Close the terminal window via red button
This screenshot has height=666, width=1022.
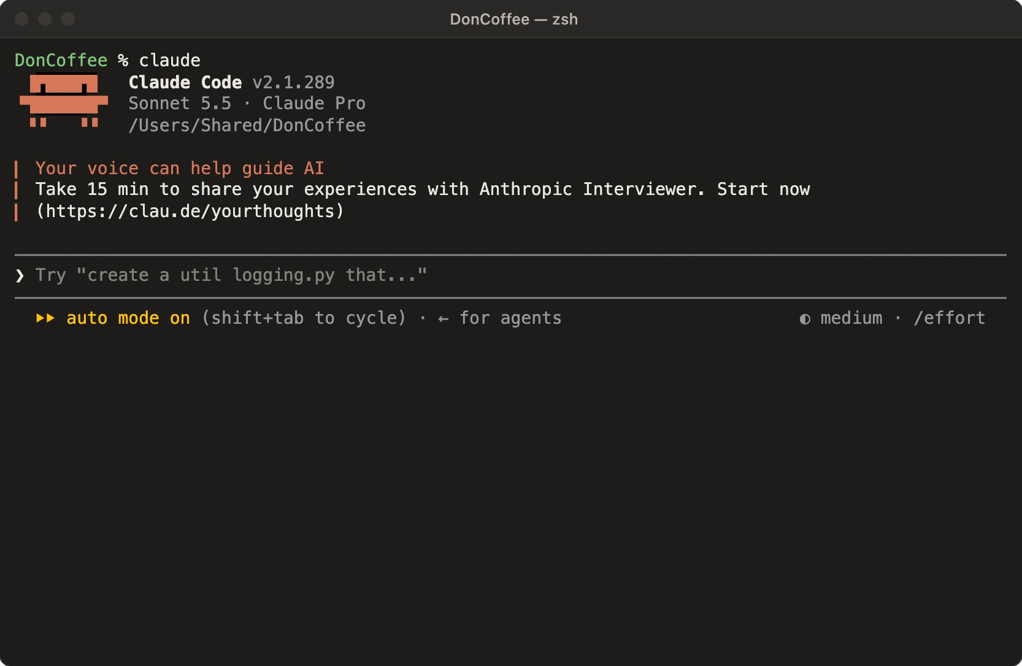(21, 19)
